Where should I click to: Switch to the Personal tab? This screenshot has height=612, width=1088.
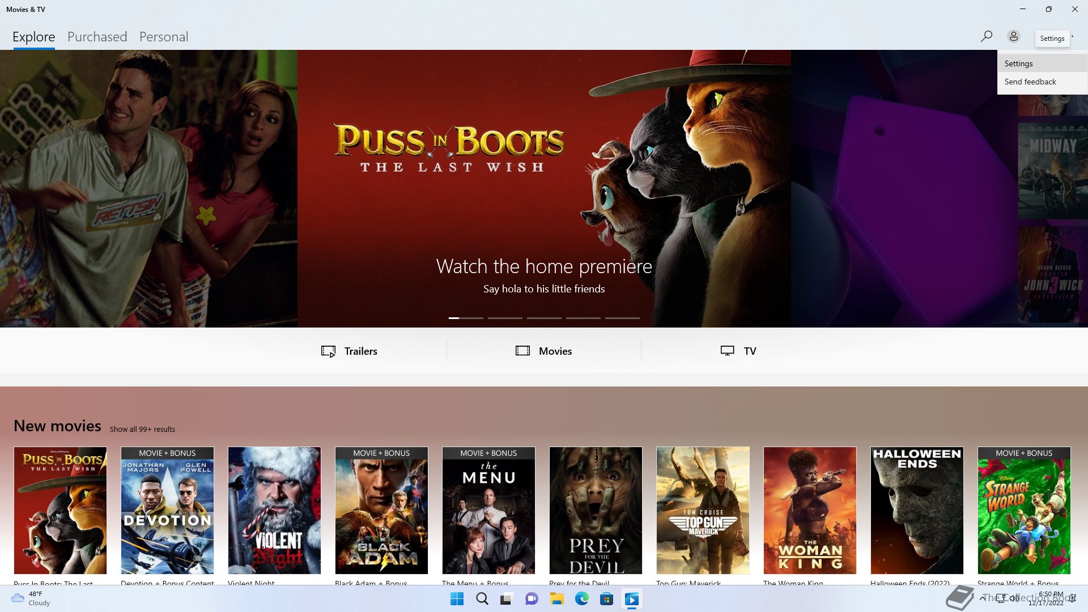coord(164,37)
